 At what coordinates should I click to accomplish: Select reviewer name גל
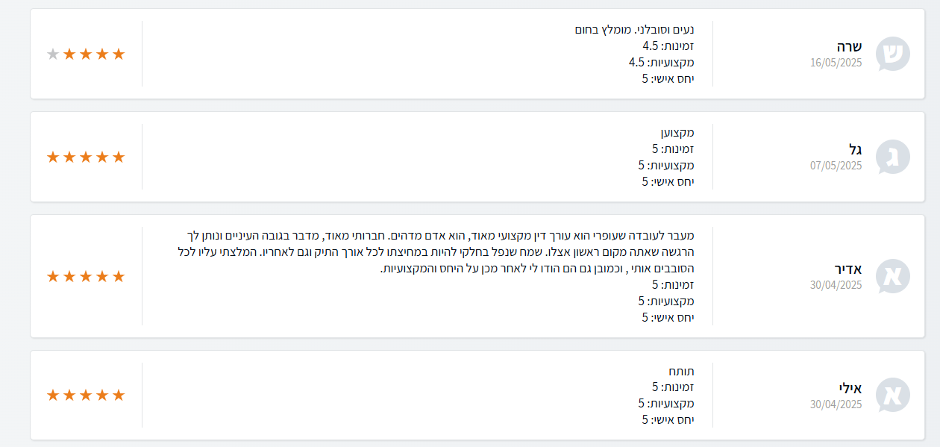click(855, 149)
